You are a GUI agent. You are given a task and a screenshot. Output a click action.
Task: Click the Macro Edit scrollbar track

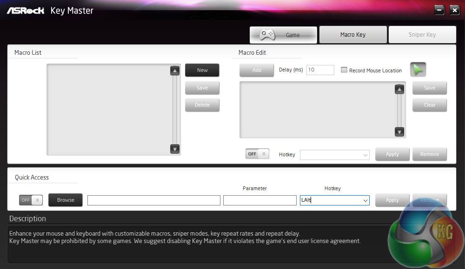(x=399, y=111)
